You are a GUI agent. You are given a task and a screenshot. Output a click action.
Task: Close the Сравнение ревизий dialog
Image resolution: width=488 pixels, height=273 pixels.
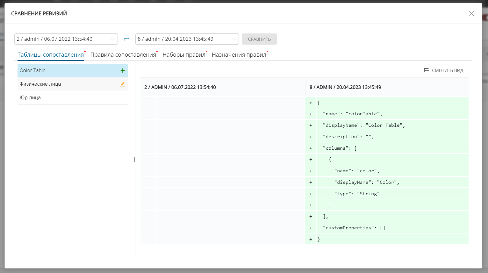click(x=471, y=14)
